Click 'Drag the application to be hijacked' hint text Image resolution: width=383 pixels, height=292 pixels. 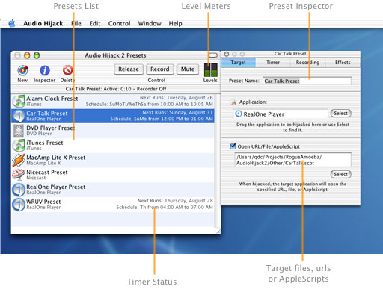292,127
